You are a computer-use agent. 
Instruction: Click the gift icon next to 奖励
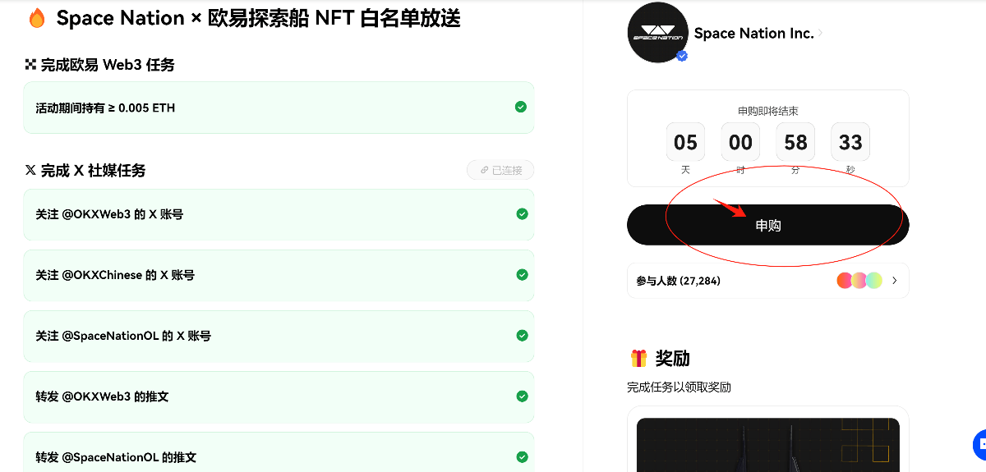[638, 358]
